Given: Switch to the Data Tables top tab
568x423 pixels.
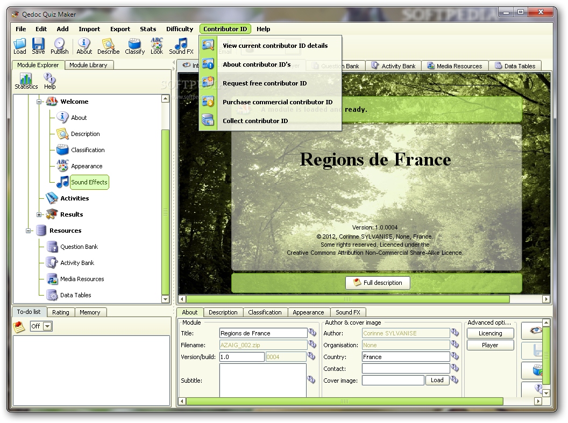Looking at the screenshot, I should pyautogui.click(x=515, y=66).
